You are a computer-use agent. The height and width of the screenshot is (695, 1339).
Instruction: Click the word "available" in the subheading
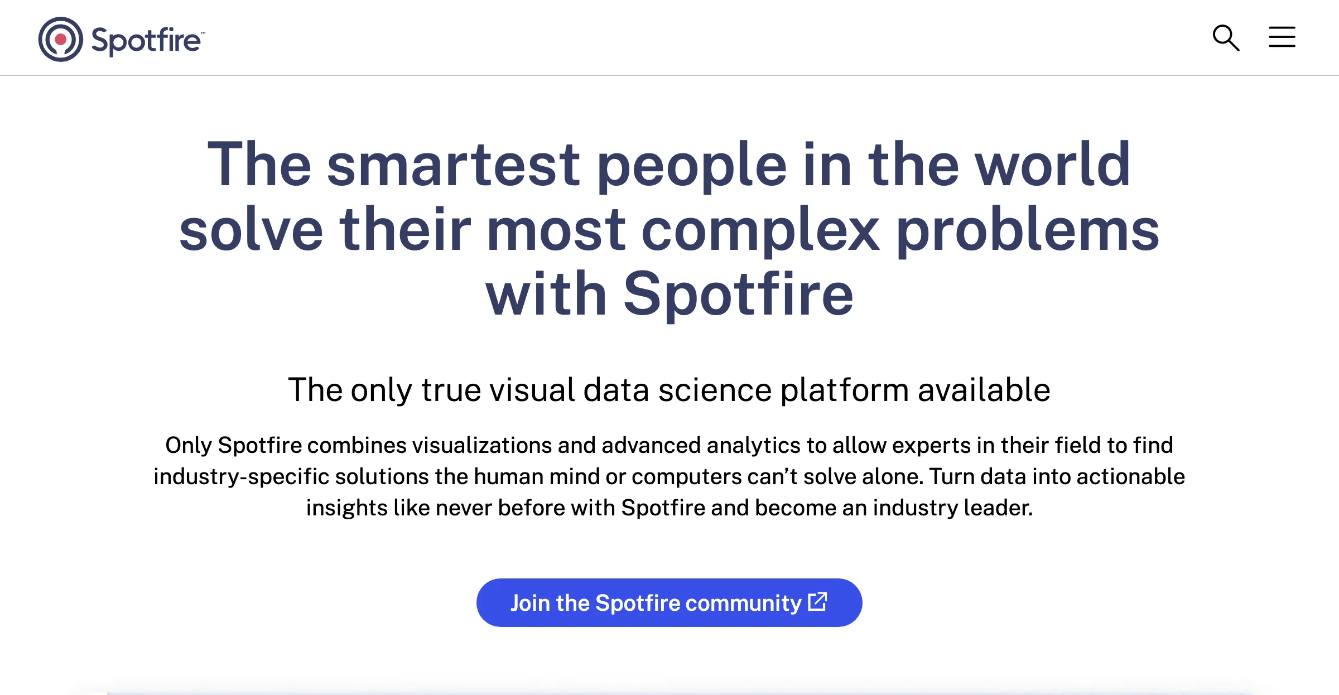click(984, 389)
